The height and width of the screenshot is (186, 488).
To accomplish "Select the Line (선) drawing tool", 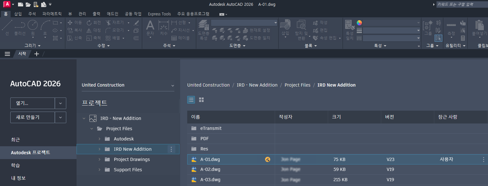I will [x=7, y=28].
